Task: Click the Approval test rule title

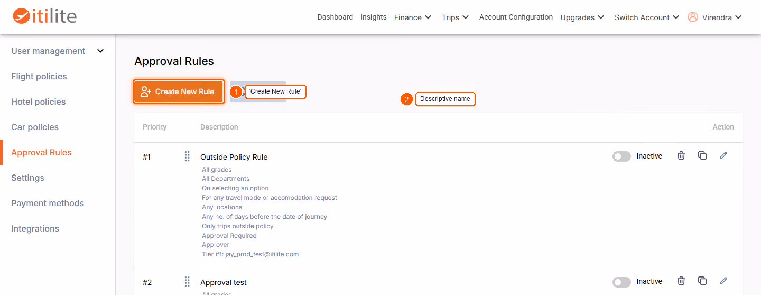Action: (x=224, y=282)
